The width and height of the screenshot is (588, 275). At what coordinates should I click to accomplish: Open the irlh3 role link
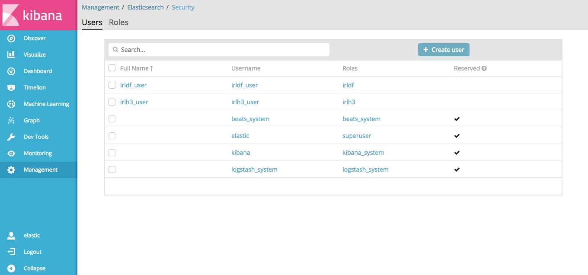[x=349, y=102]
